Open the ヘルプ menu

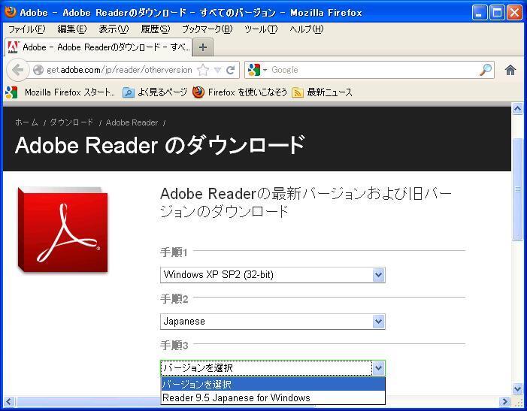pyautogui.click(x=307, y=29)
